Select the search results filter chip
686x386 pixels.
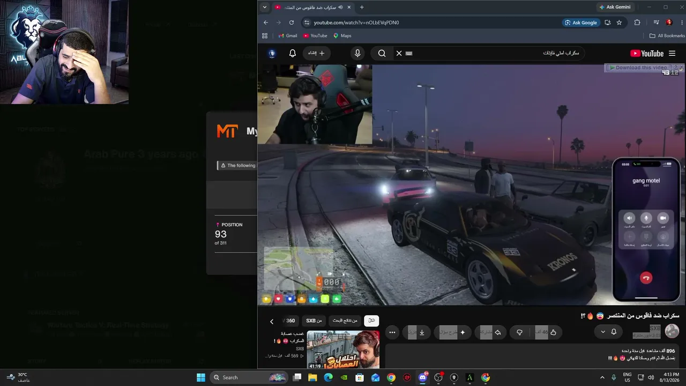[345, 321]
